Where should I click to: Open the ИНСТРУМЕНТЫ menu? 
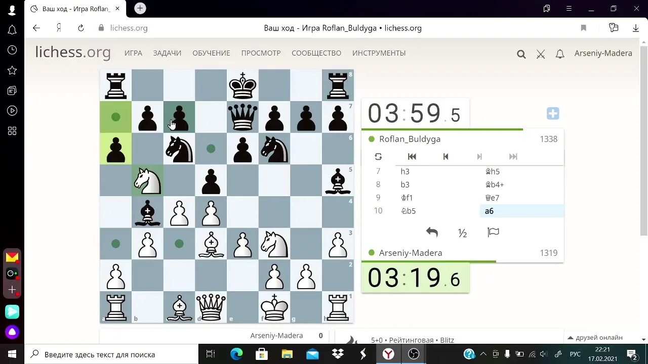pos(379,53)
